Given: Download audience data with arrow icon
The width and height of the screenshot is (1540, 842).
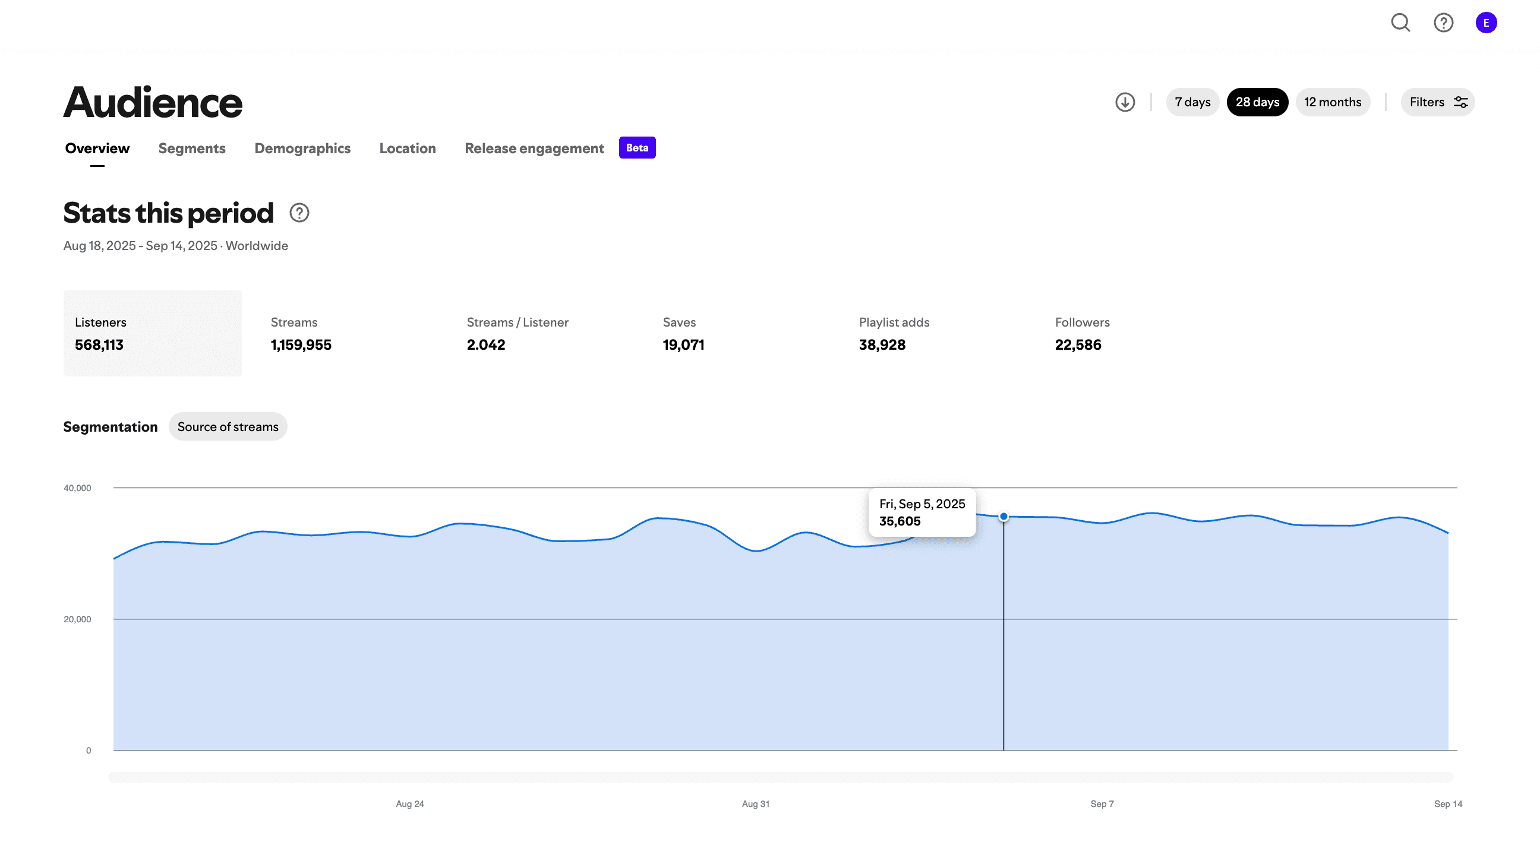Looking at the screenshot, I should click(1125, 102).
